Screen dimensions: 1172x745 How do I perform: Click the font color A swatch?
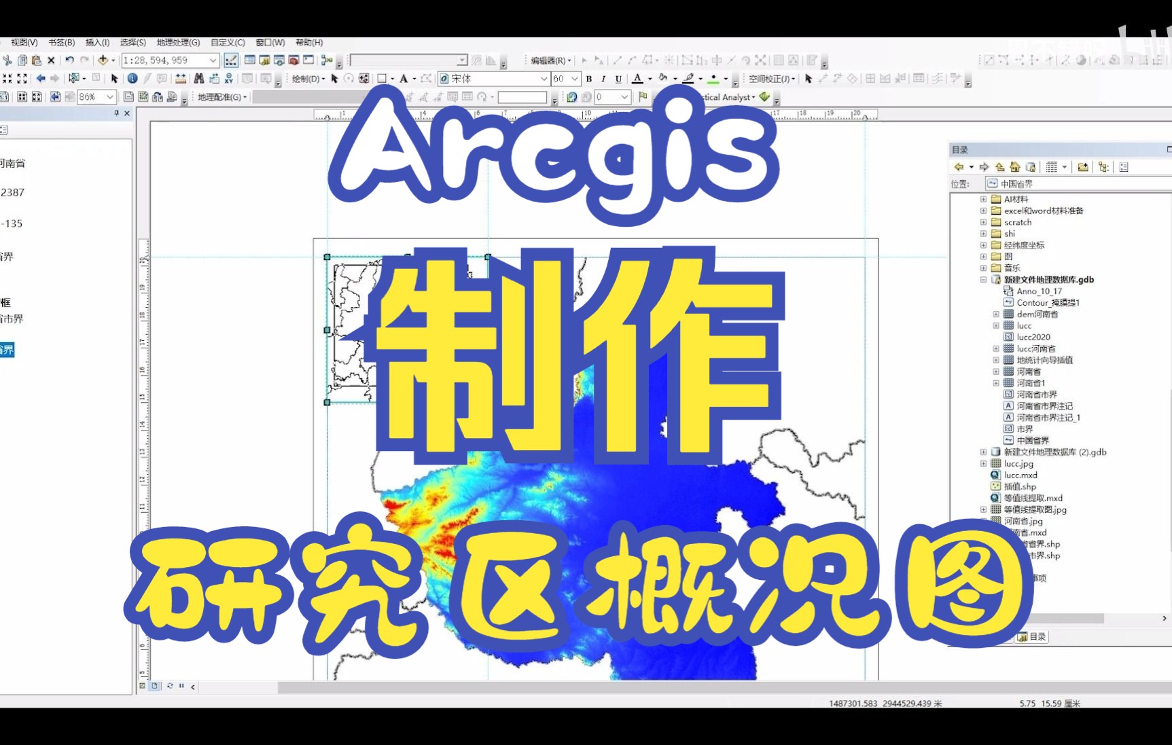637,79
